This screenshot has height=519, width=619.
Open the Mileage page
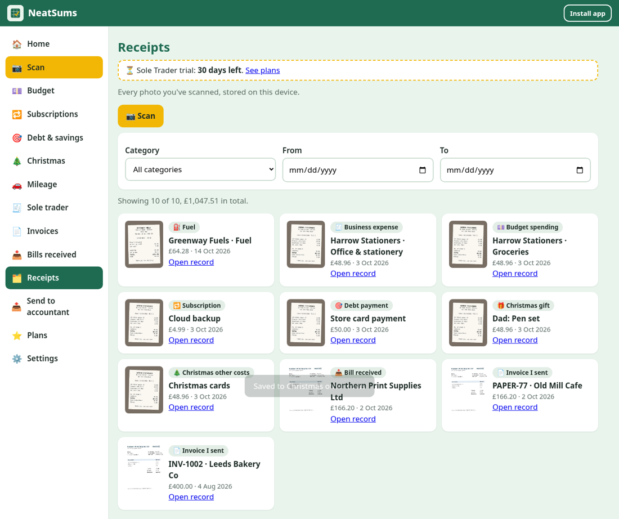coord(54,185)
